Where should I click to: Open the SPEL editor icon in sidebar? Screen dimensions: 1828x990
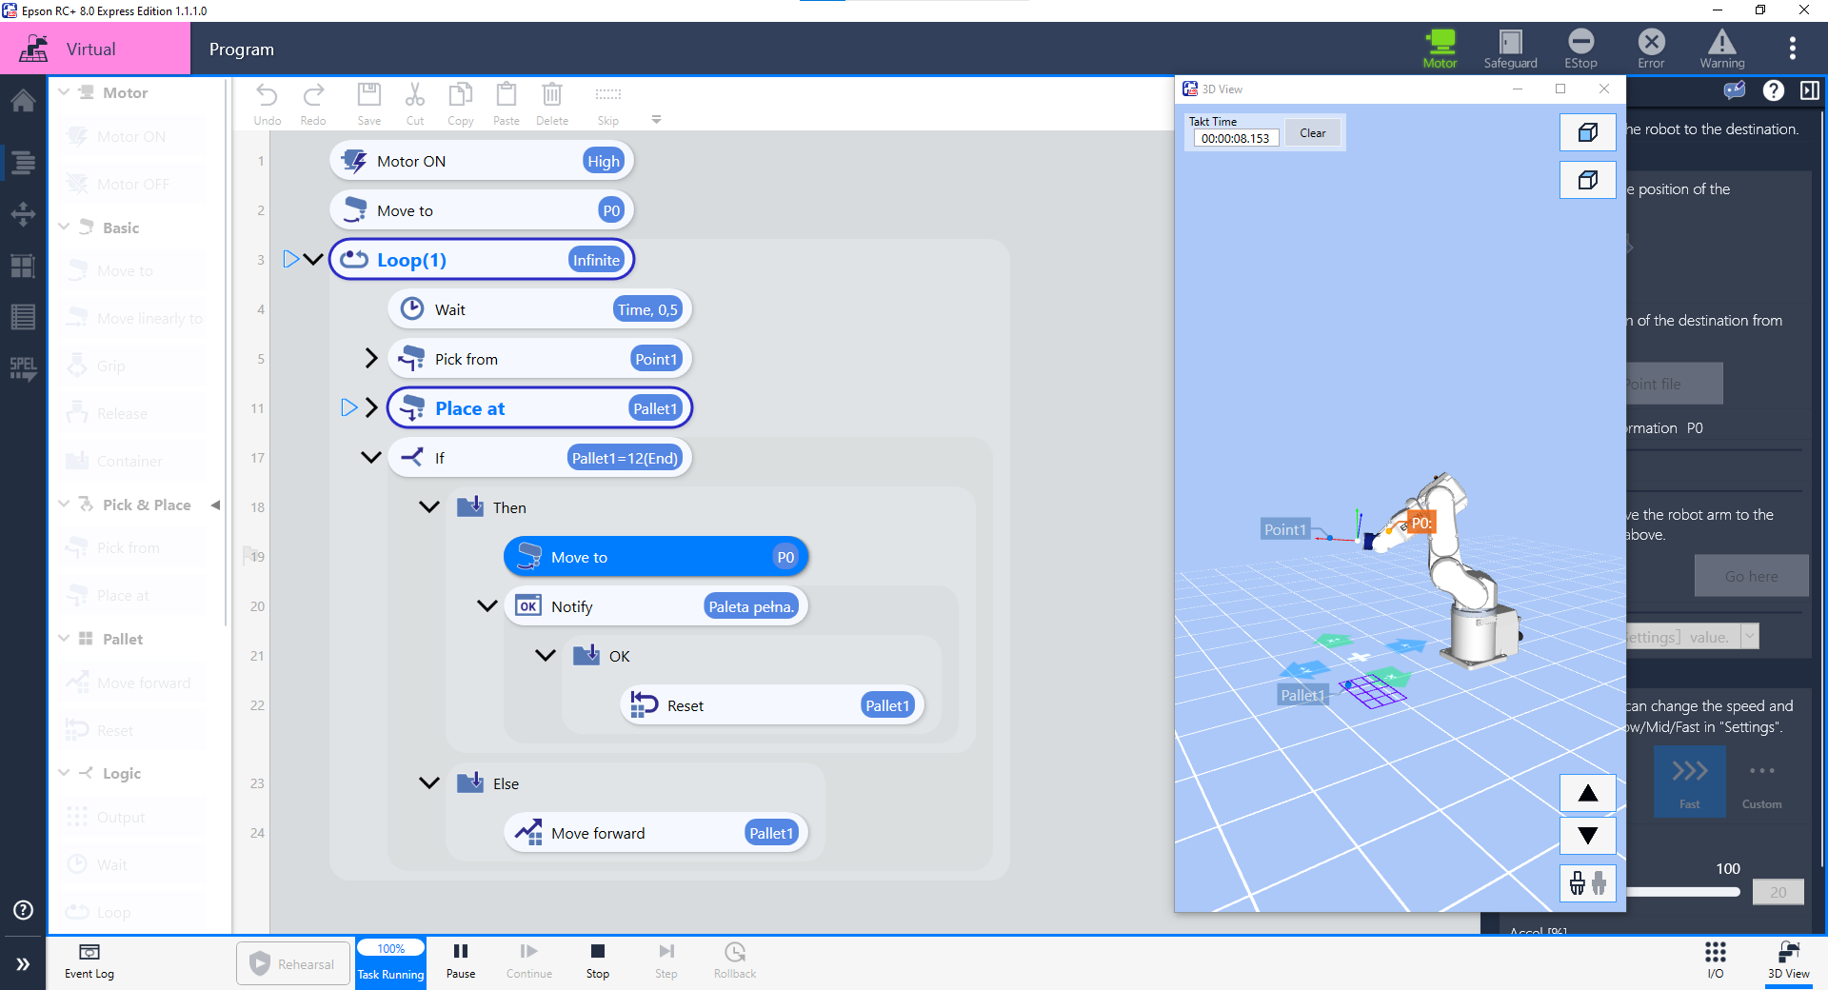[23, 368]
